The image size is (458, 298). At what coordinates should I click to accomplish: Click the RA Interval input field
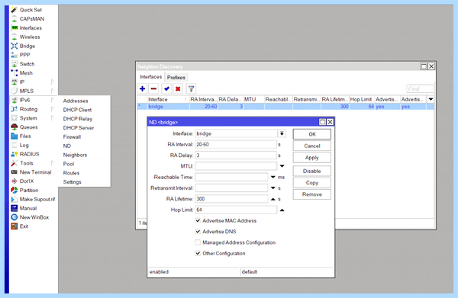click(236, 144)
